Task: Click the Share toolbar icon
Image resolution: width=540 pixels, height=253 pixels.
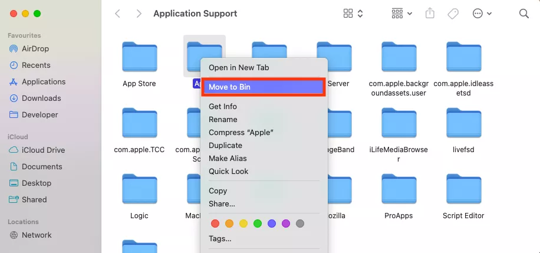Action: [430, 14]
